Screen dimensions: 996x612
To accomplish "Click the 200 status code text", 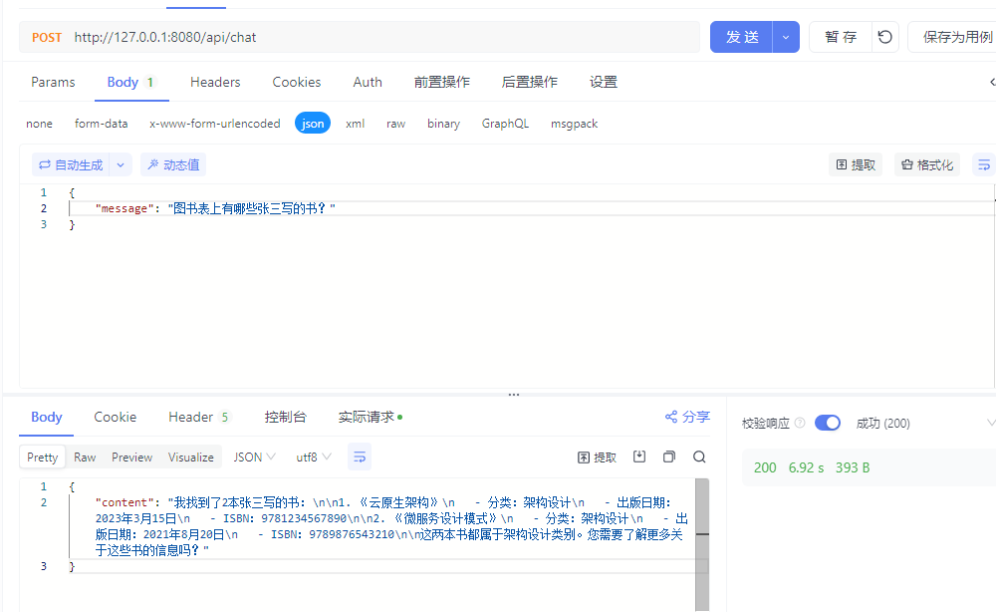I will click(x=765, y=467).
